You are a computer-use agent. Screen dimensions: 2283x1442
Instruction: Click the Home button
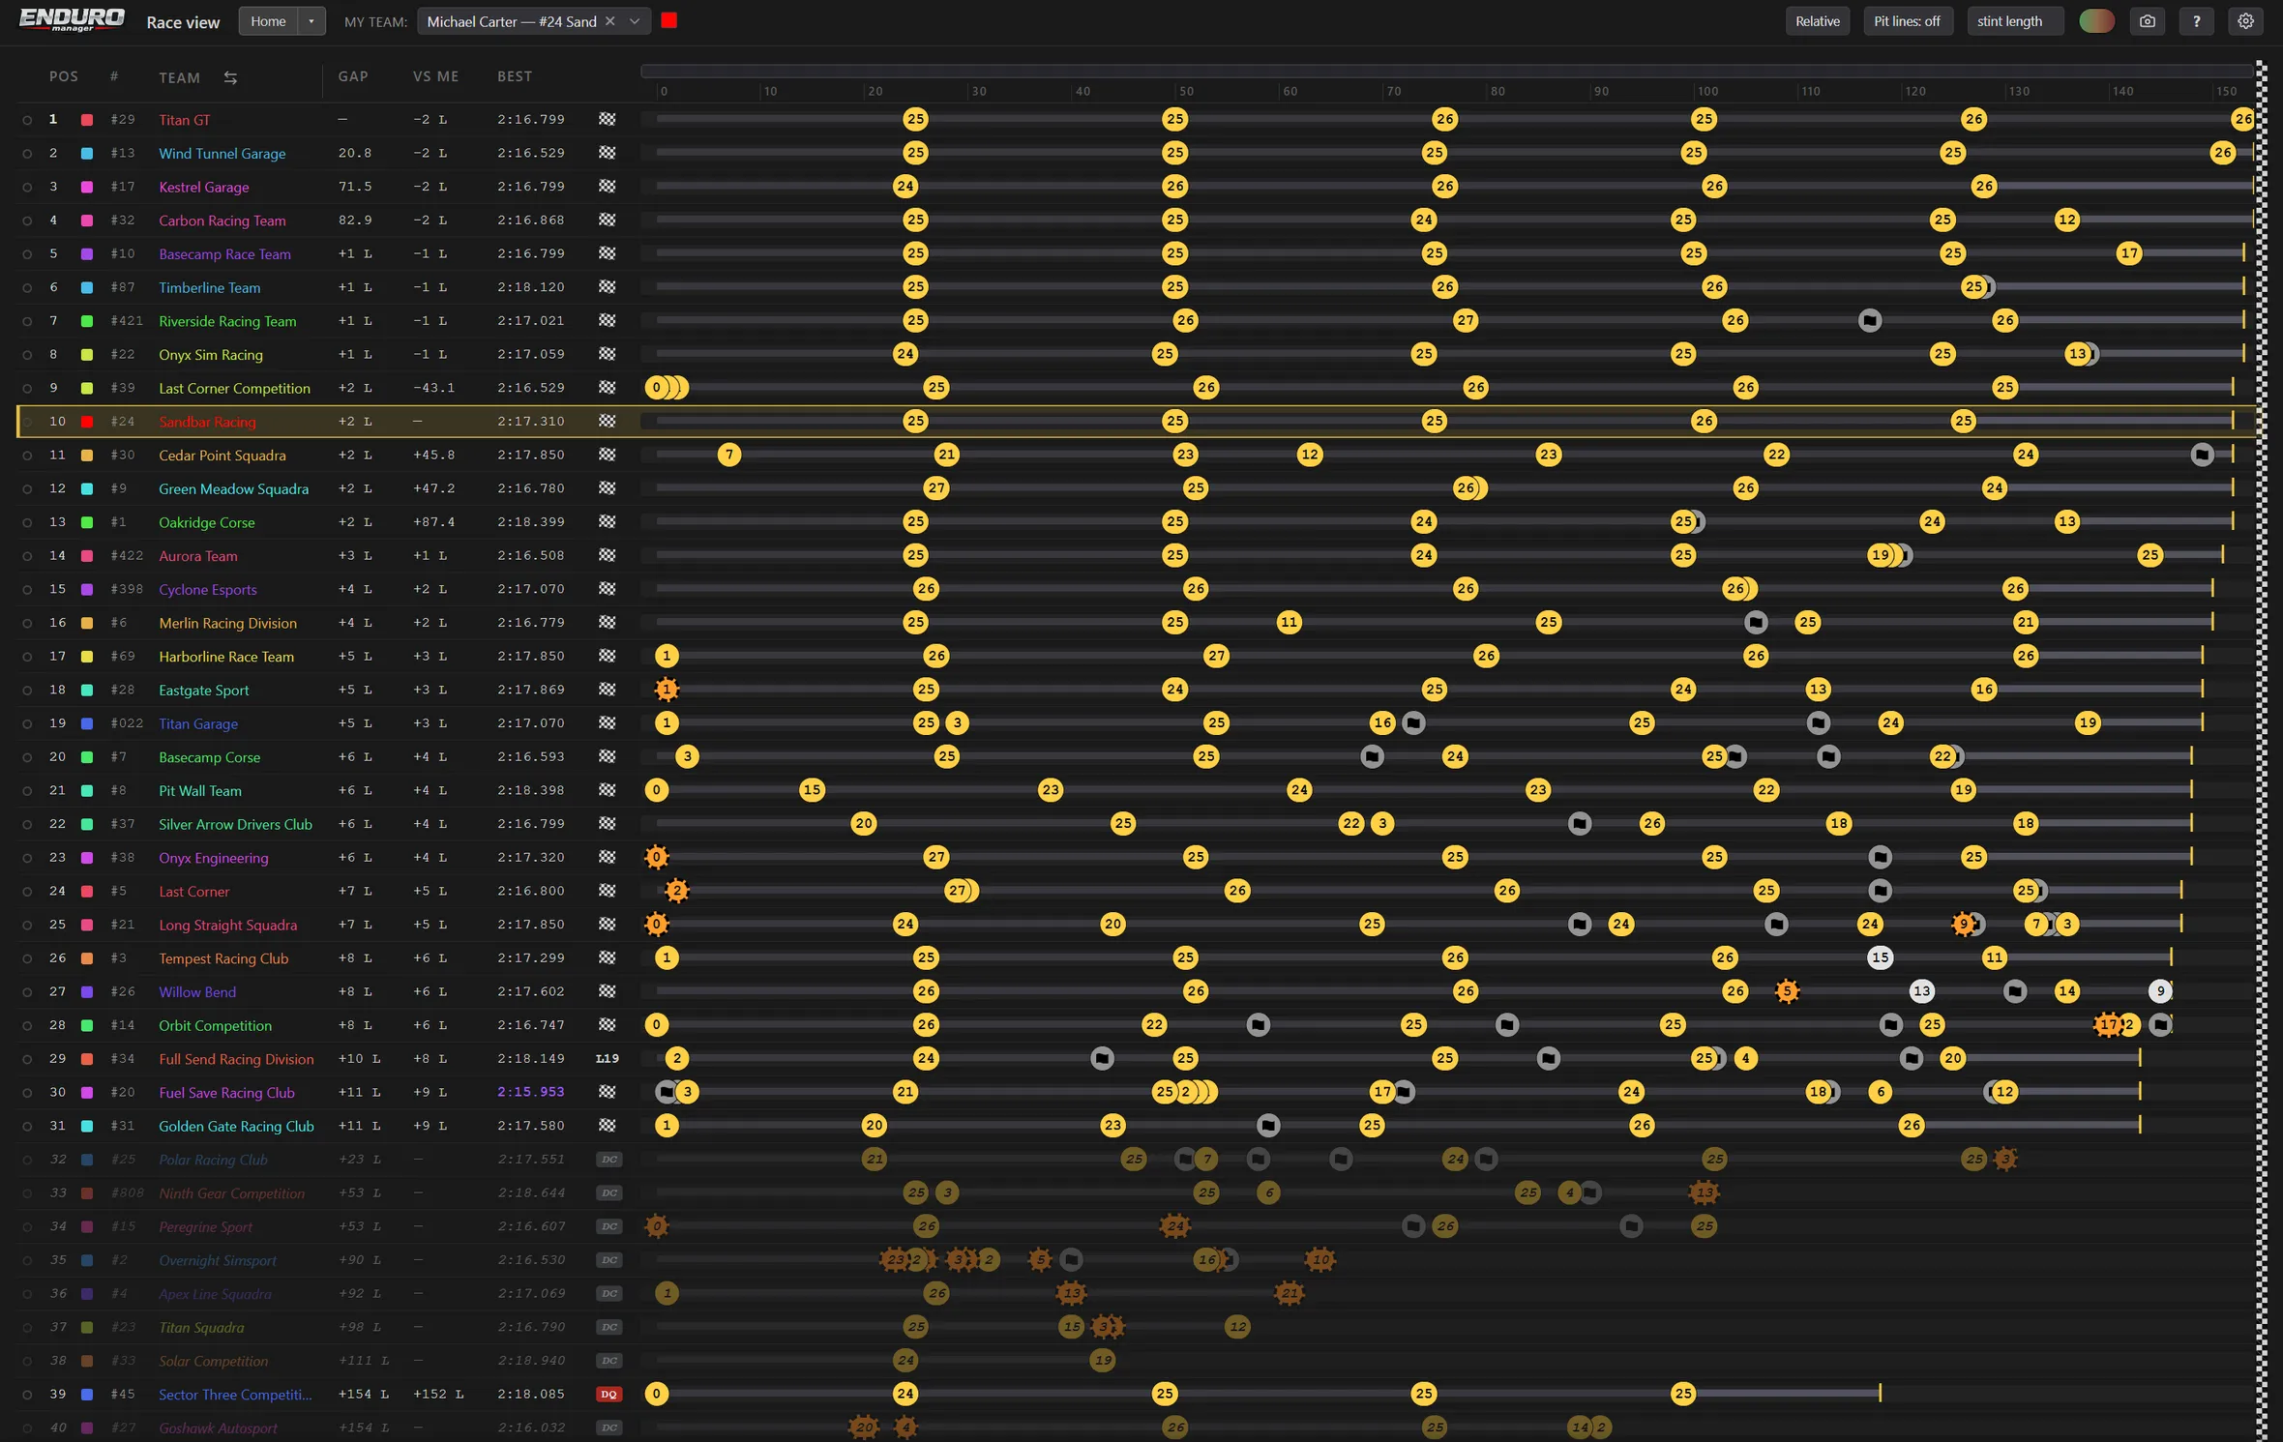(269, 21)
